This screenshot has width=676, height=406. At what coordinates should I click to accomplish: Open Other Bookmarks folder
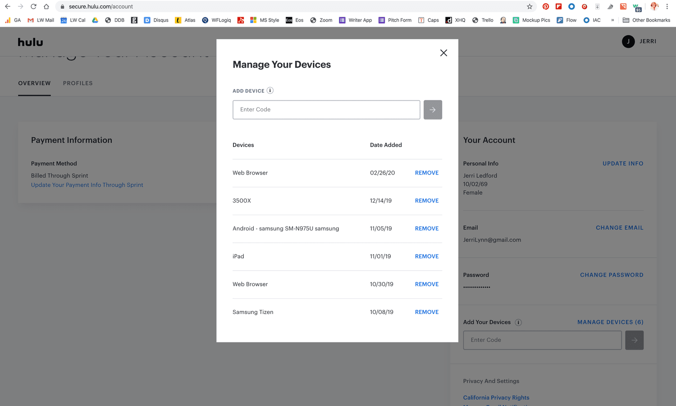[646, 20]
